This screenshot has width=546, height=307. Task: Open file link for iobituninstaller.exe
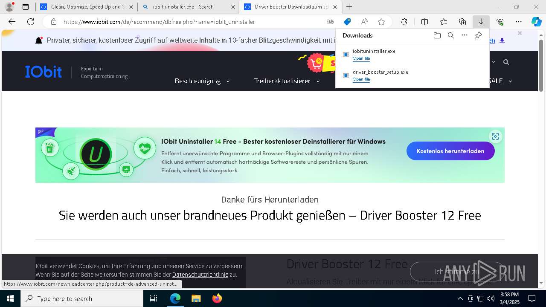tap(361, 58)
